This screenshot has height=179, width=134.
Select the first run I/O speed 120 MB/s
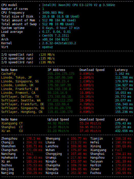click(48, 55)
